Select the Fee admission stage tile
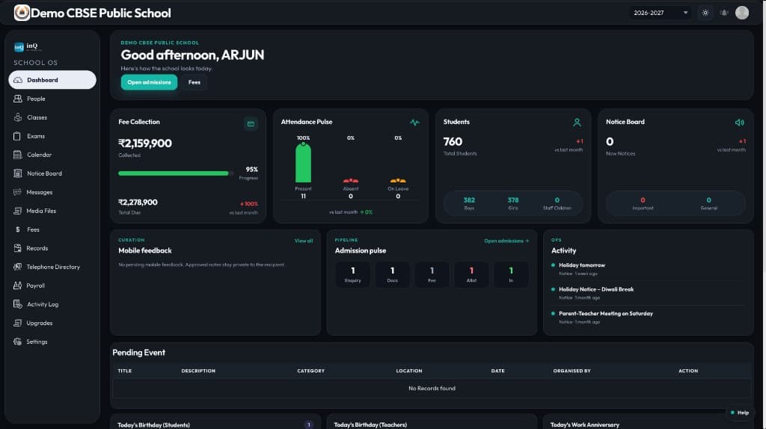The image size is (766, 429). [432, 274]
